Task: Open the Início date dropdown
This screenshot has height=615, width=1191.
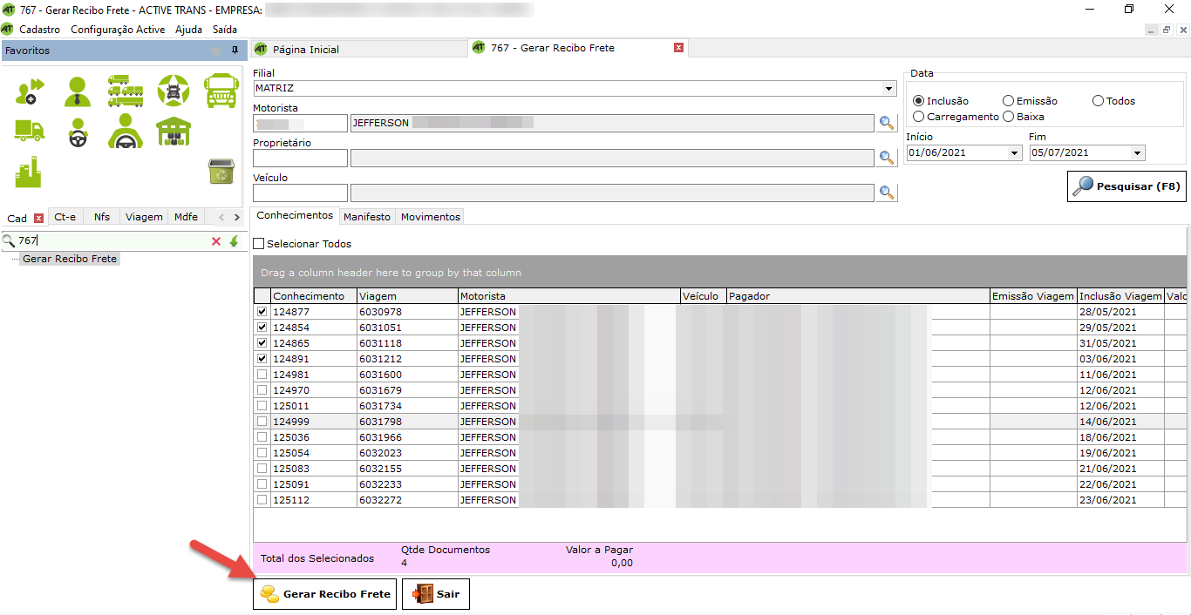Action: coord(1014,153)
